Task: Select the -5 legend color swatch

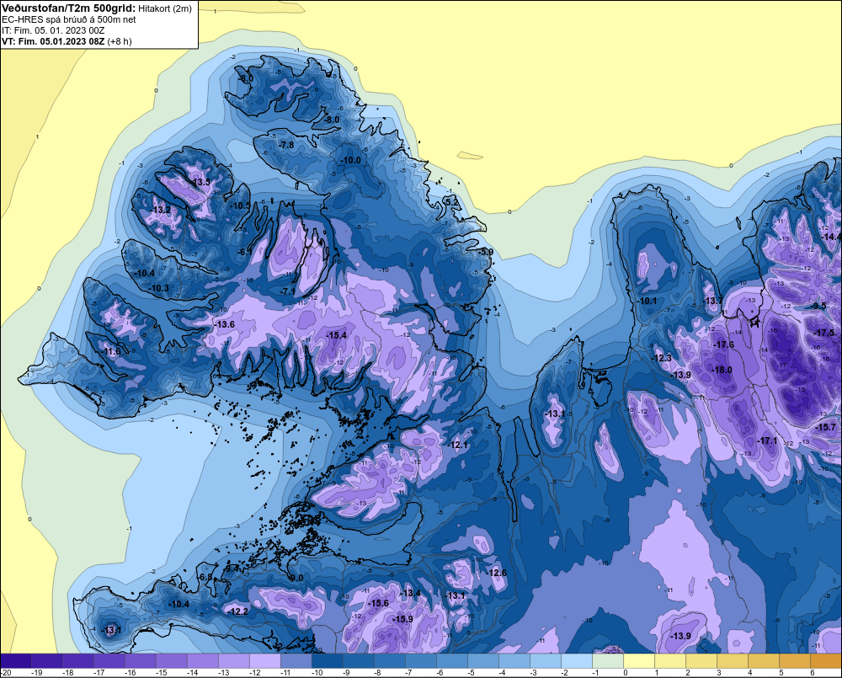Action: [x=483, y=661]
